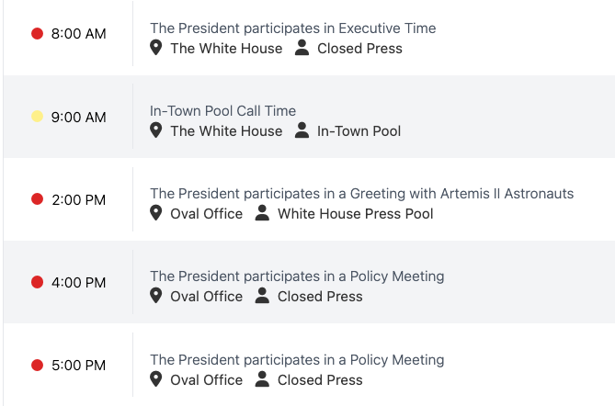Click the 2:00 PM time label
Viewport: 615px width, 406px height.
pyautogui.click(x=78, y=199)
